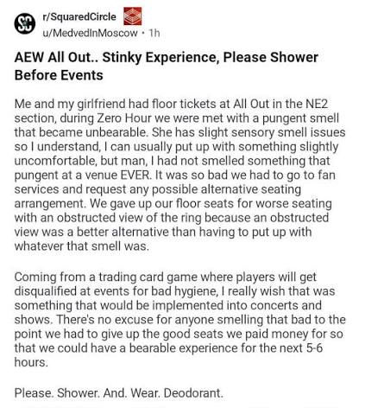Open the SquaredCircle subreddit avatar icon
Screen dimensions: 365x408
(25, 24)
